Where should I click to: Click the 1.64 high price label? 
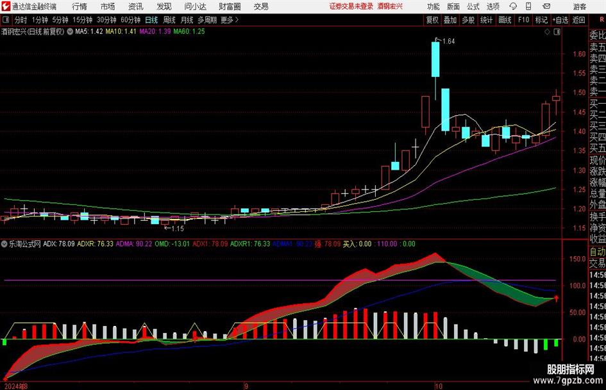click(x=449, y=42)
